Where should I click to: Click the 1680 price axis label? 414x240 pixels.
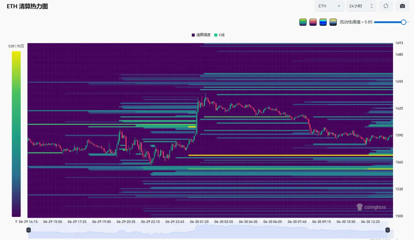coord(399,54)
